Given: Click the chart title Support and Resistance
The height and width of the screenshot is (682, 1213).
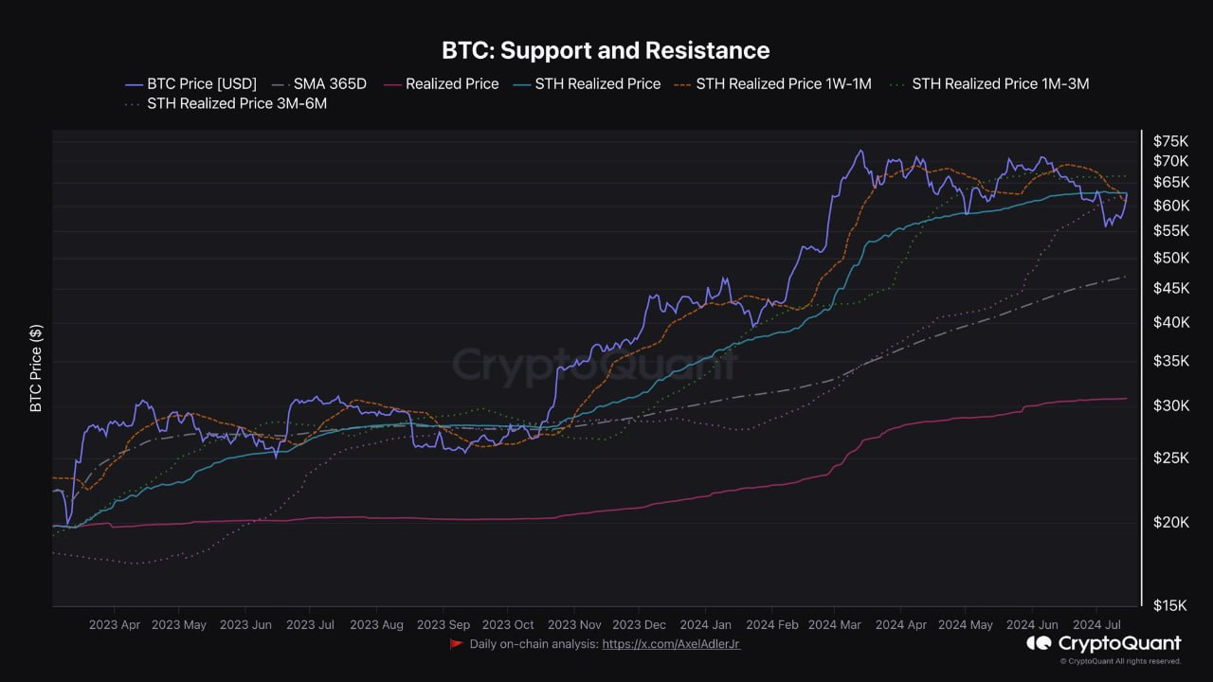Looking at the screenshot, I should coord(606,49).
